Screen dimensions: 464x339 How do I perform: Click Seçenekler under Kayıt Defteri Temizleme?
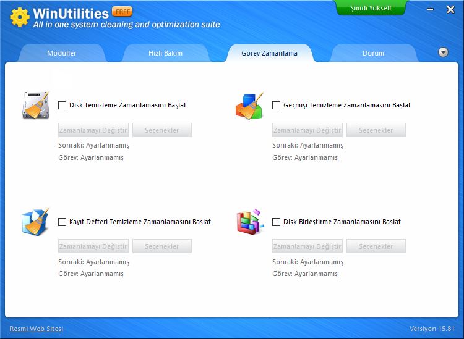pos(162,246)
